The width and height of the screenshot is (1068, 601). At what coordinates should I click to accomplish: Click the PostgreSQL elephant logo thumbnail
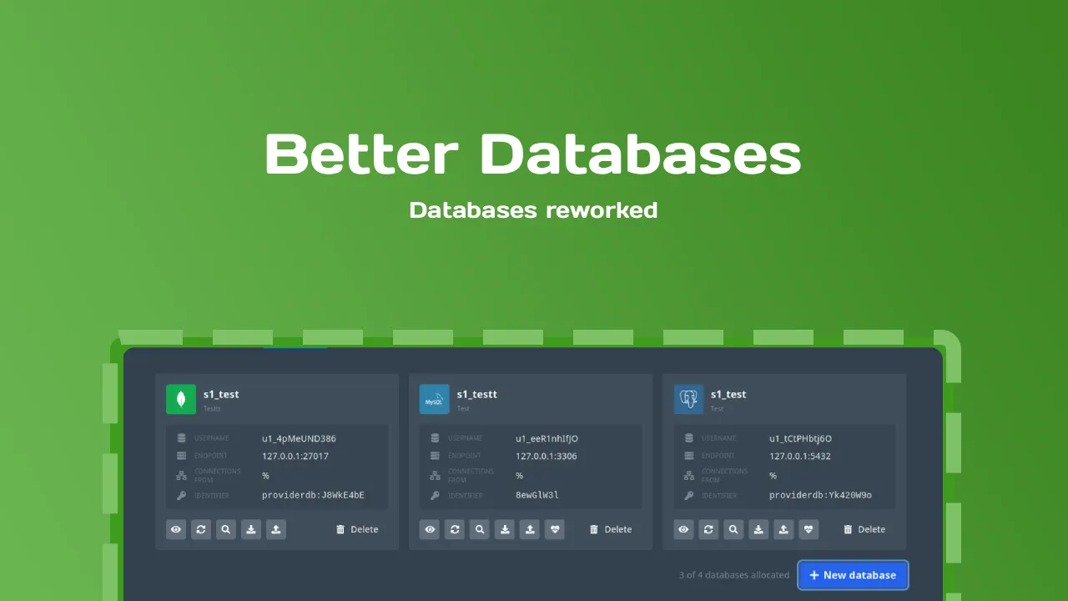coord(688,399)
